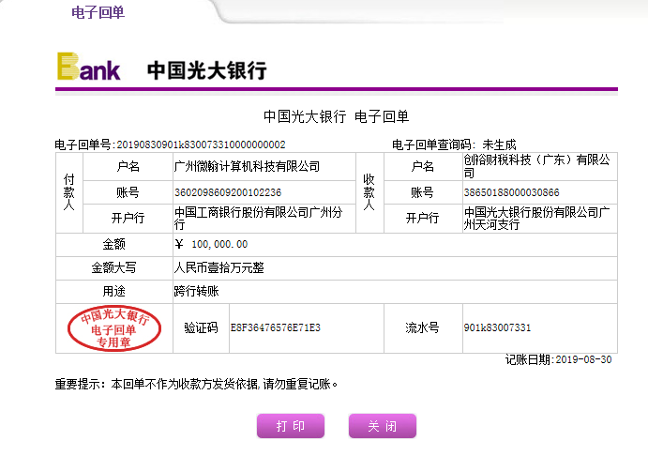The width and height of the screenshot is (648, 456).
Task: Click payer name 广州微瀚计算机科技有限公司
Action: click(247, 166)
